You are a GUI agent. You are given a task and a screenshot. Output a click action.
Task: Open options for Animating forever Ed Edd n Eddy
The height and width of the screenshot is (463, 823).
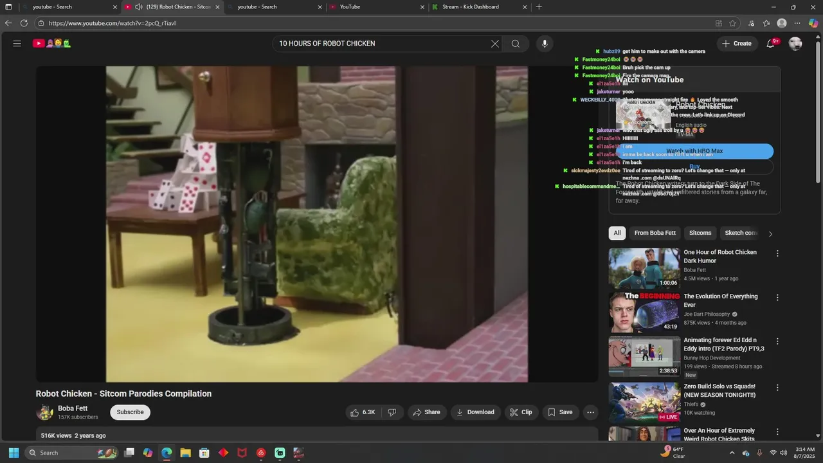tap(777, 341)
